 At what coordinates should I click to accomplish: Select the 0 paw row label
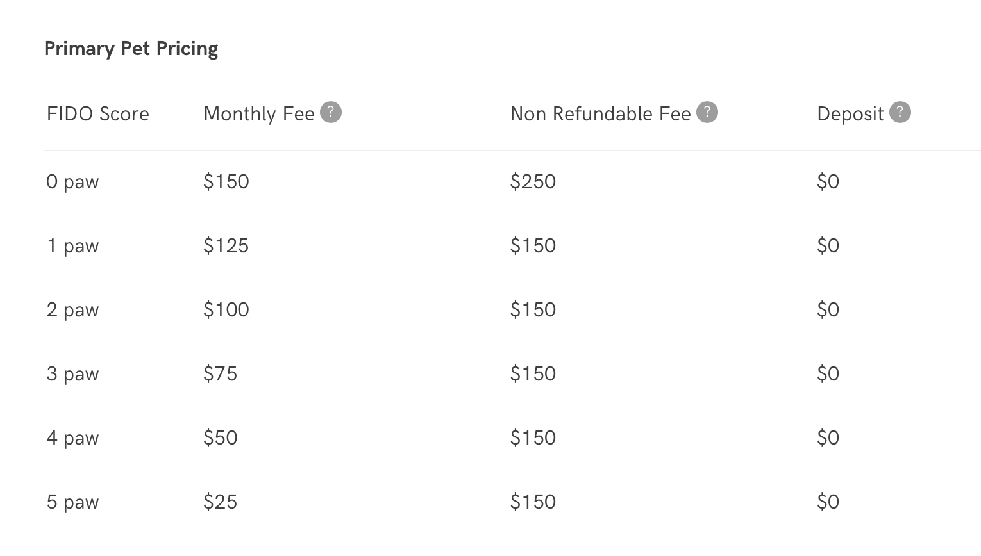(72, 182)
